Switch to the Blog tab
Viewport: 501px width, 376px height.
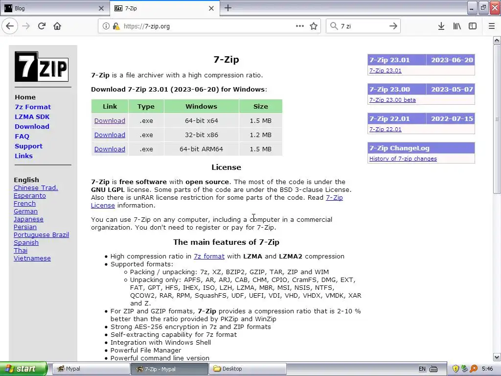tap(54, 8)
